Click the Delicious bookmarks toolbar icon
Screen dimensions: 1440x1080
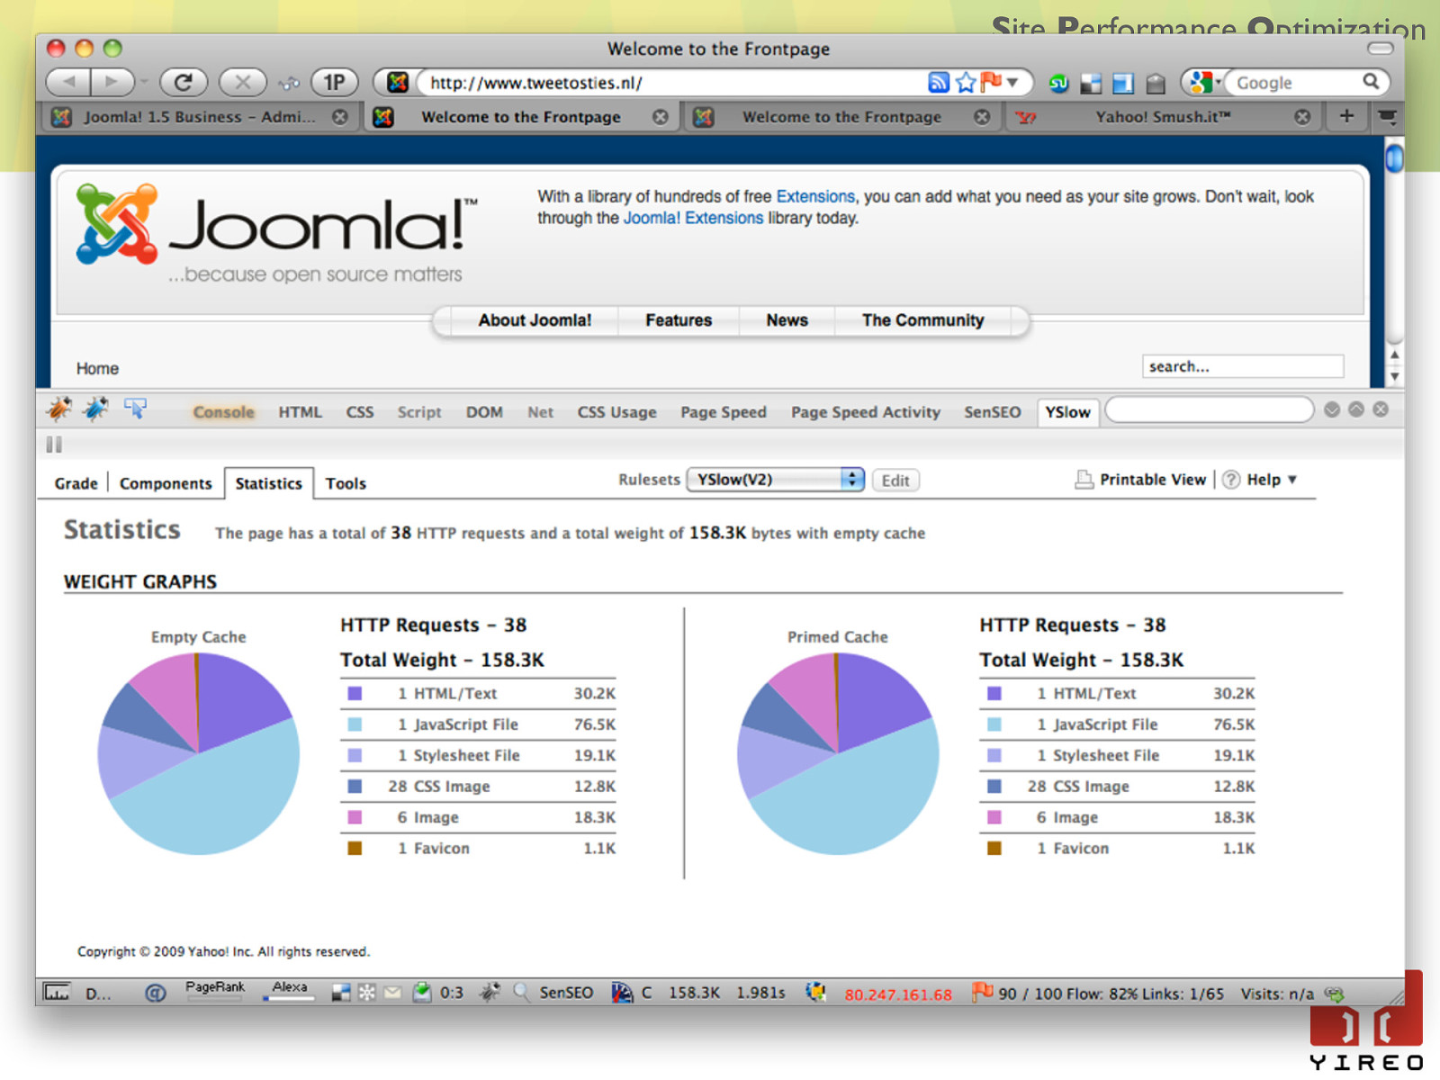pos(1091,84)
